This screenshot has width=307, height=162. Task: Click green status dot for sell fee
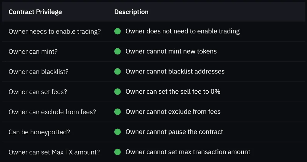(x=117, y=92)
